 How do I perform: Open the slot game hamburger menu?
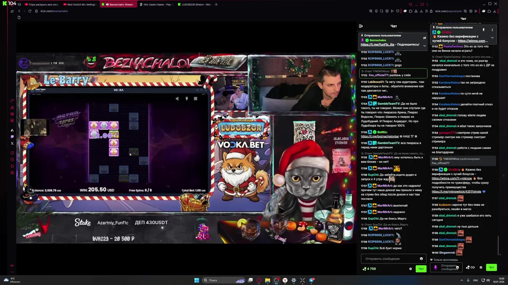[x=195, y=99]
